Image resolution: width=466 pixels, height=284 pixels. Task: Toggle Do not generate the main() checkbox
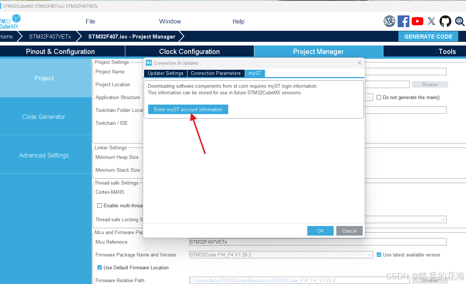(x=379, y=97)
